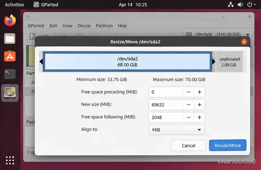Click the new-partition toolbar icon in GParted window
261x170 pixels.
[32, 36]
